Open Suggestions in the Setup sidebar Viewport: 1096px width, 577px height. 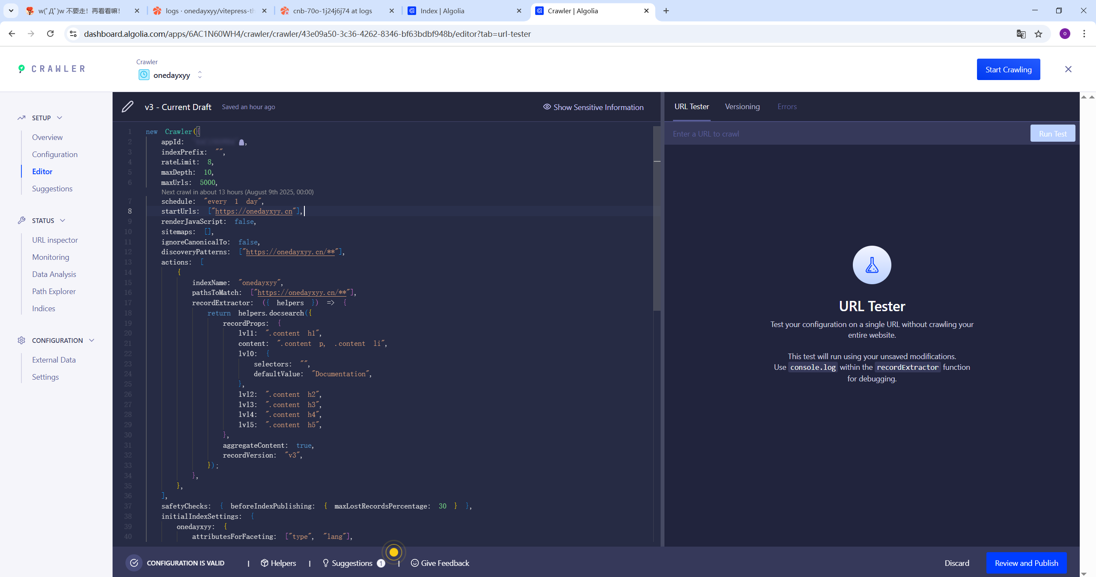[x=52, y=189]
